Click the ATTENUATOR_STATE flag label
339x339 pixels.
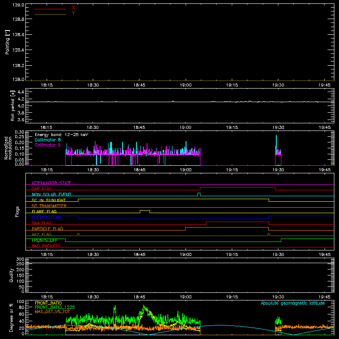[51, 183]
